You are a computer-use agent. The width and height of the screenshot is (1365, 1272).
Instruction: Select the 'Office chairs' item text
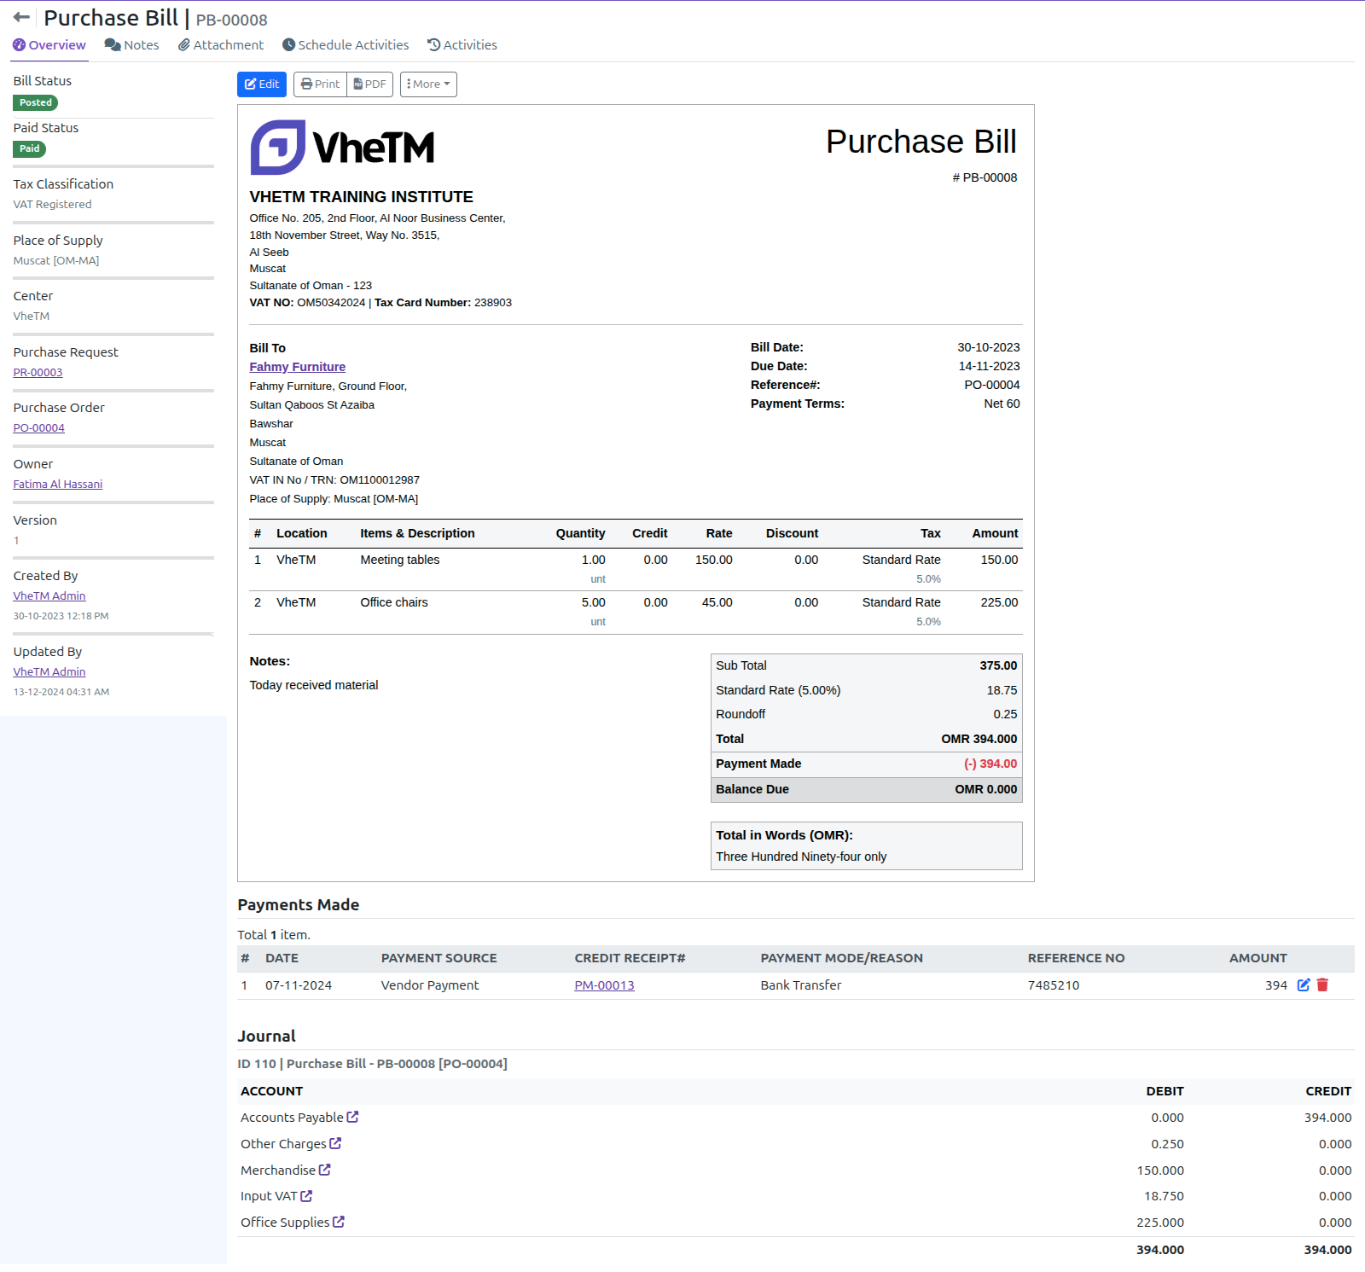click(394, 602)
